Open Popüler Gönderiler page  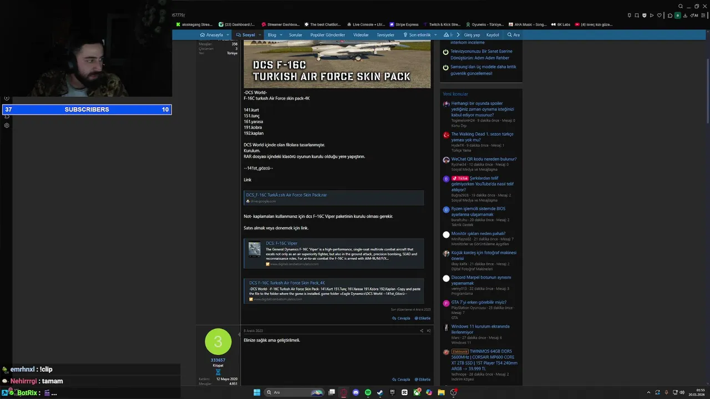click(327, 34)
